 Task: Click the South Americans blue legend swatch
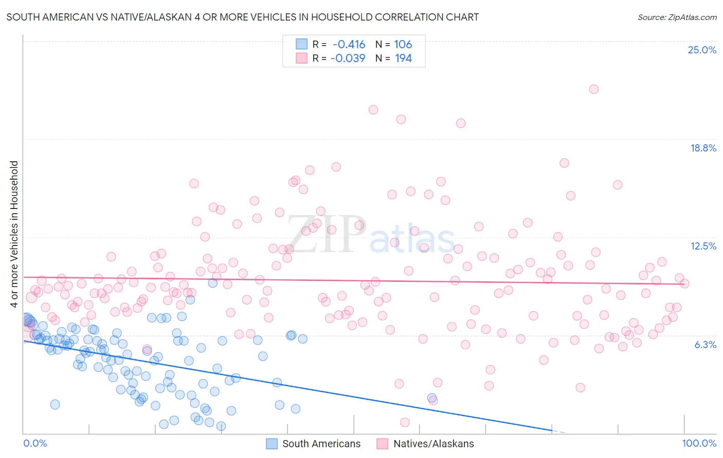(272, 444)
